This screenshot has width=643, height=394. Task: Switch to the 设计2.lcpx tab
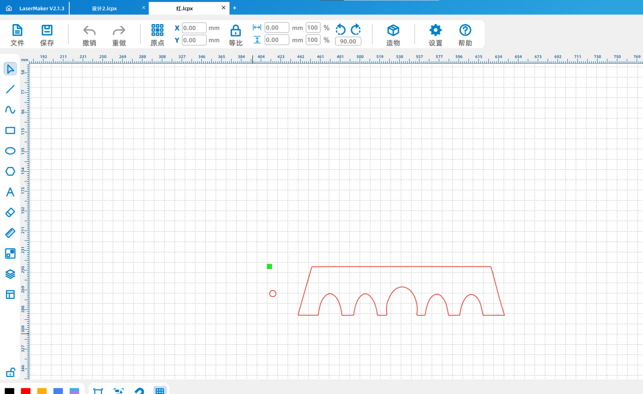point(104,8)
